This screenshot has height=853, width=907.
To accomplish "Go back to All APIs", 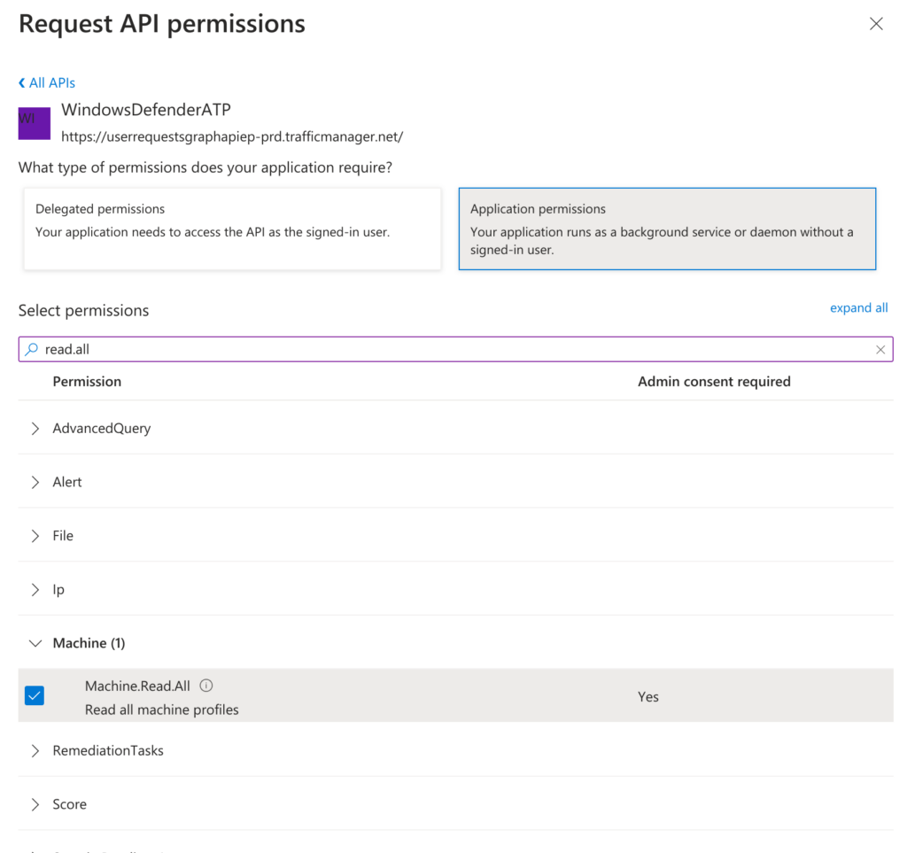I will pos(47,82).
